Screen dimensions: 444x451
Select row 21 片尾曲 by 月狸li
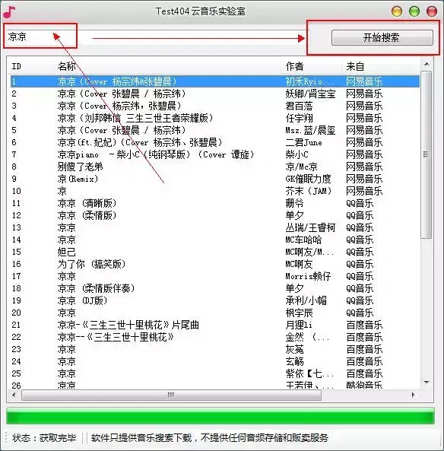[215, 325]
